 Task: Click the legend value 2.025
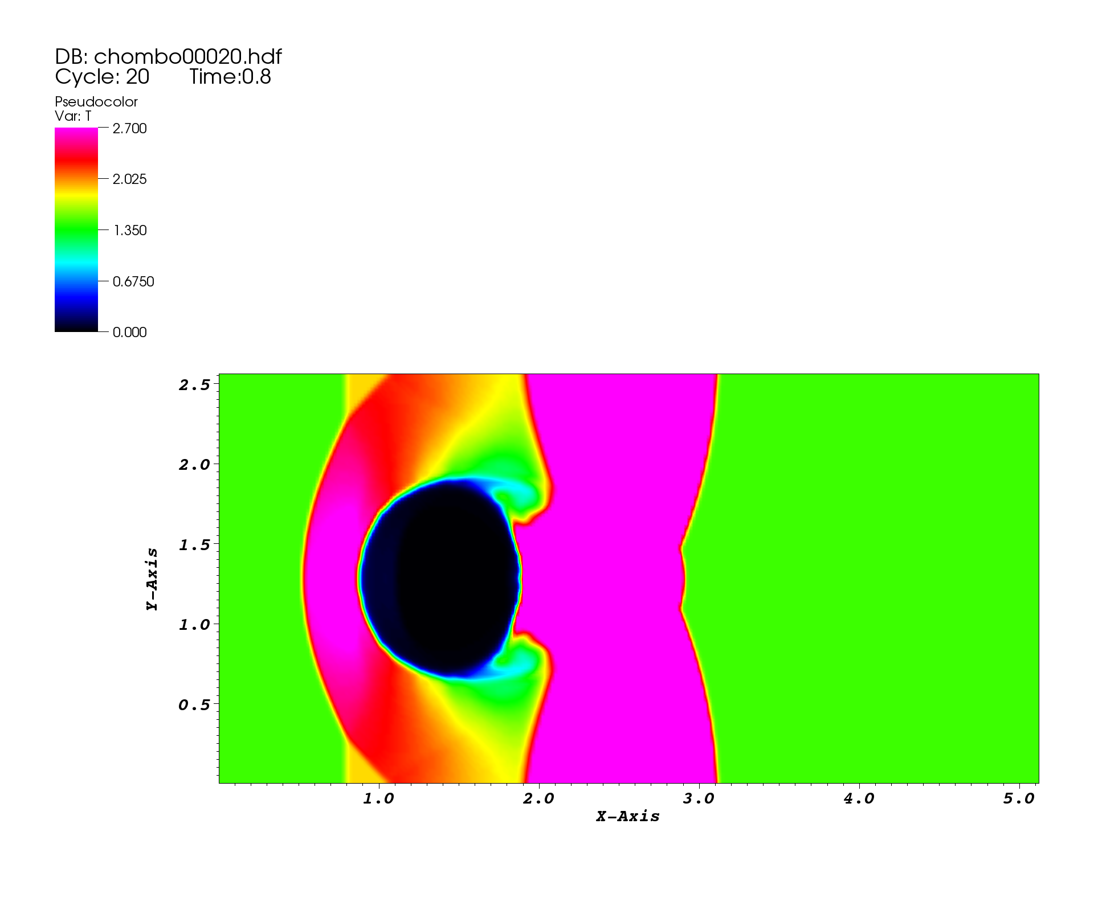point(130,179)
